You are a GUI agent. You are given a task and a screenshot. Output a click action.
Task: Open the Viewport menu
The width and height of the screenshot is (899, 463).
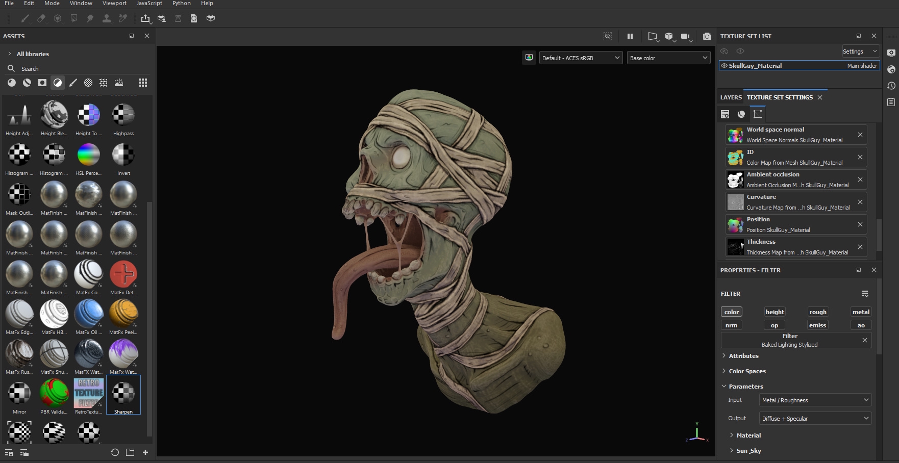114,4
